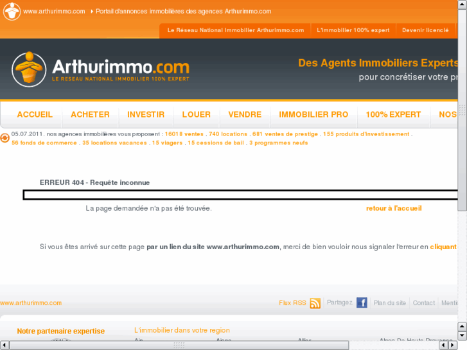Open the 56 fonds de commerce link

click(44, 143)
